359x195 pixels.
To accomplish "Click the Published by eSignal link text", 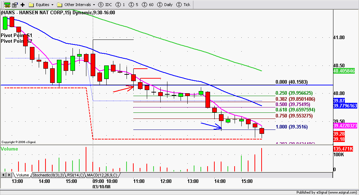I will [x=327, y=192].
